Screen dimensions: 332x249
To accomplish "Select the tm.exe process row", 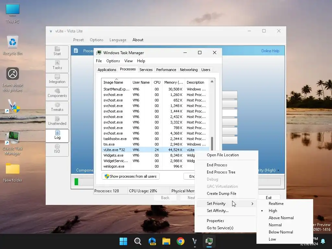I will coord(155,144).
